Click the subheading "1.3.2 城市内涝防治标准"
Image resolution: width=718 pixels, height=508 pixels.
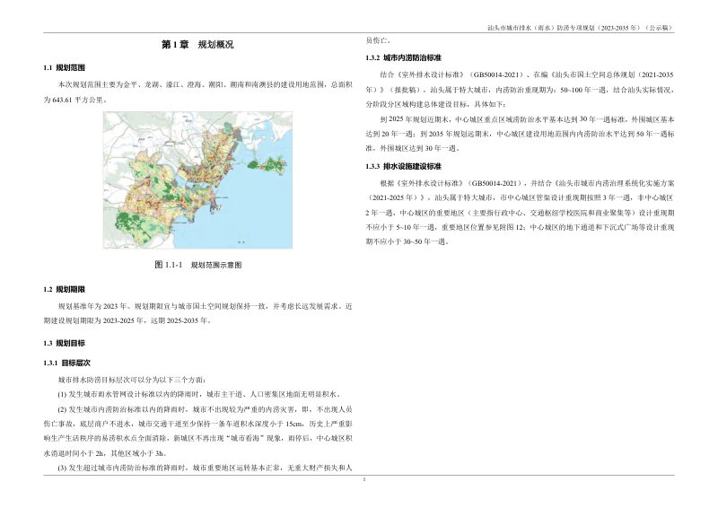coord(403,57)
